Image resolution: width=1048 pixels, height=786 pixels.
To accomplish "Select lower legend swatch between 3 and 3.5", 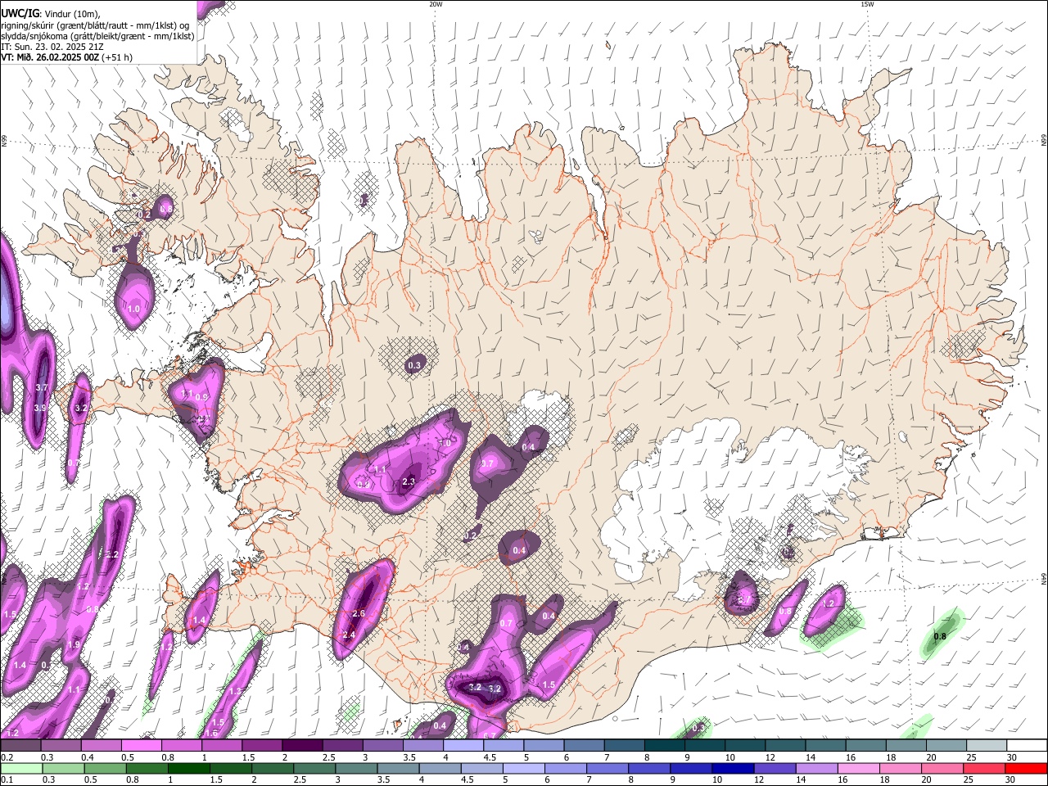I will click(x=356, y=768).
